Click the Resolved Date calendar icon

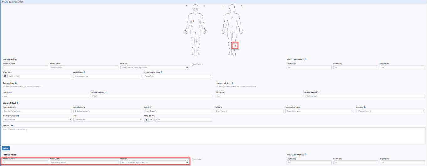coord(146,120)
